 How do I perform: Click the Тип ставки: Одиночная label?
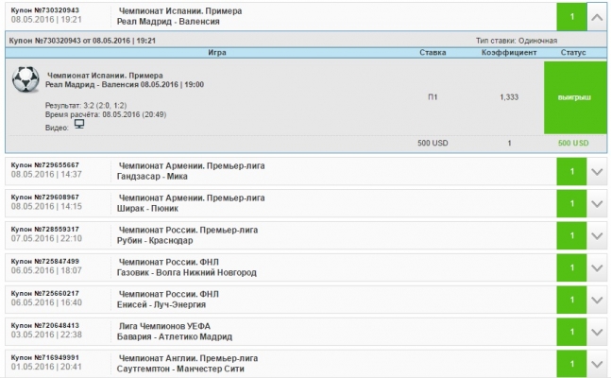click(517, 41)
